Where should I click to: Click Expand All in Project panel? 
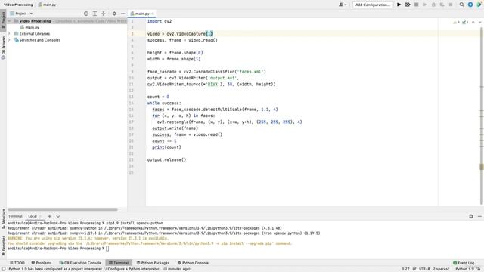pos(95,14)
